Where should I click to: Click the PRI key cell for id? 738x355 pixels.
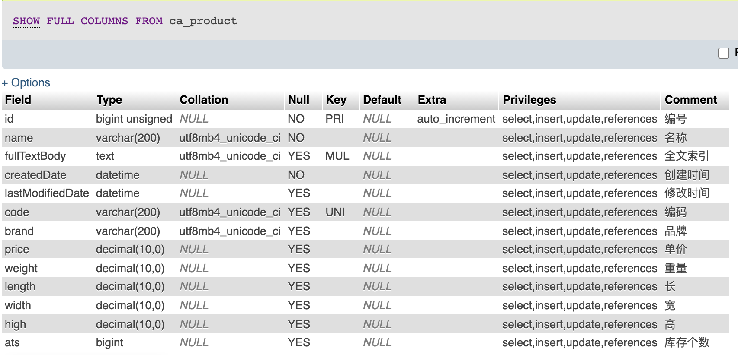[x=335, y=119]
